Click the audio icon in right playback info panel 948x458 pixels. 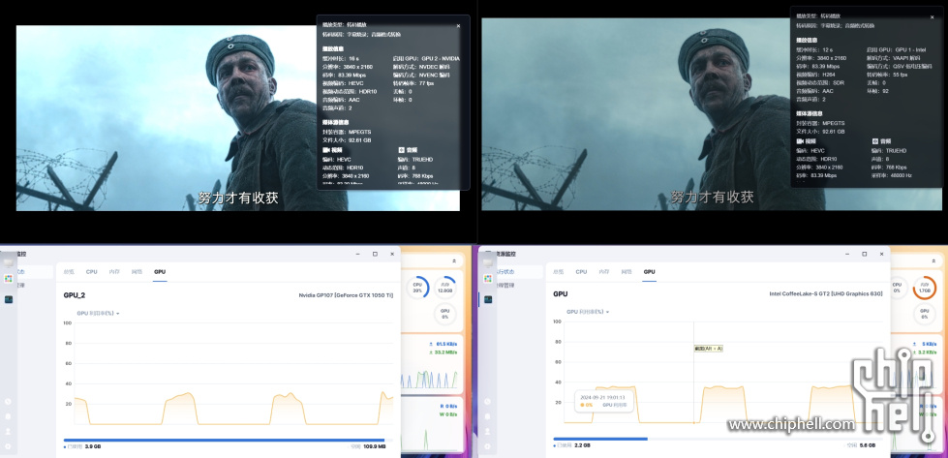(x=876, y=140)
